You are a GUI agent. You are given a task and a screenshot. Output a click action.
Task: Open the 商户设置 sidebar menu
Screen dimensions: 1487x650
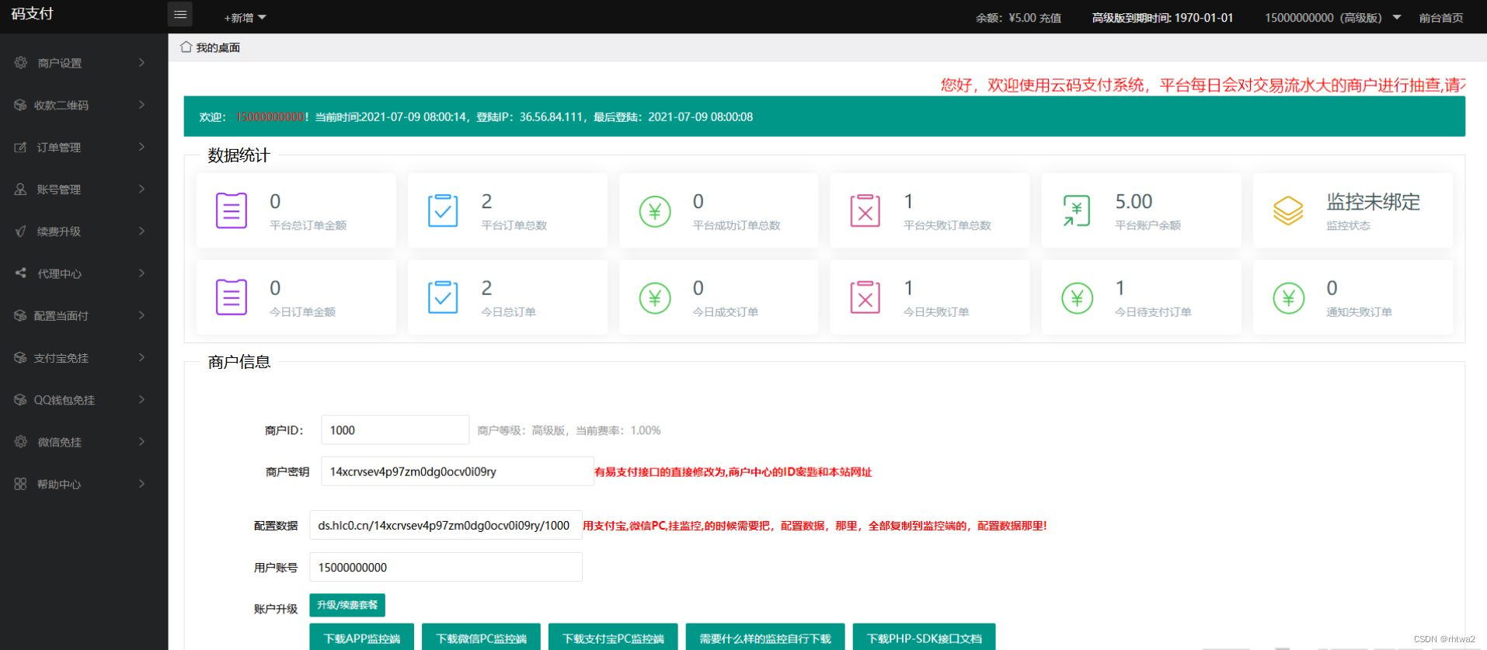(84, 62)
